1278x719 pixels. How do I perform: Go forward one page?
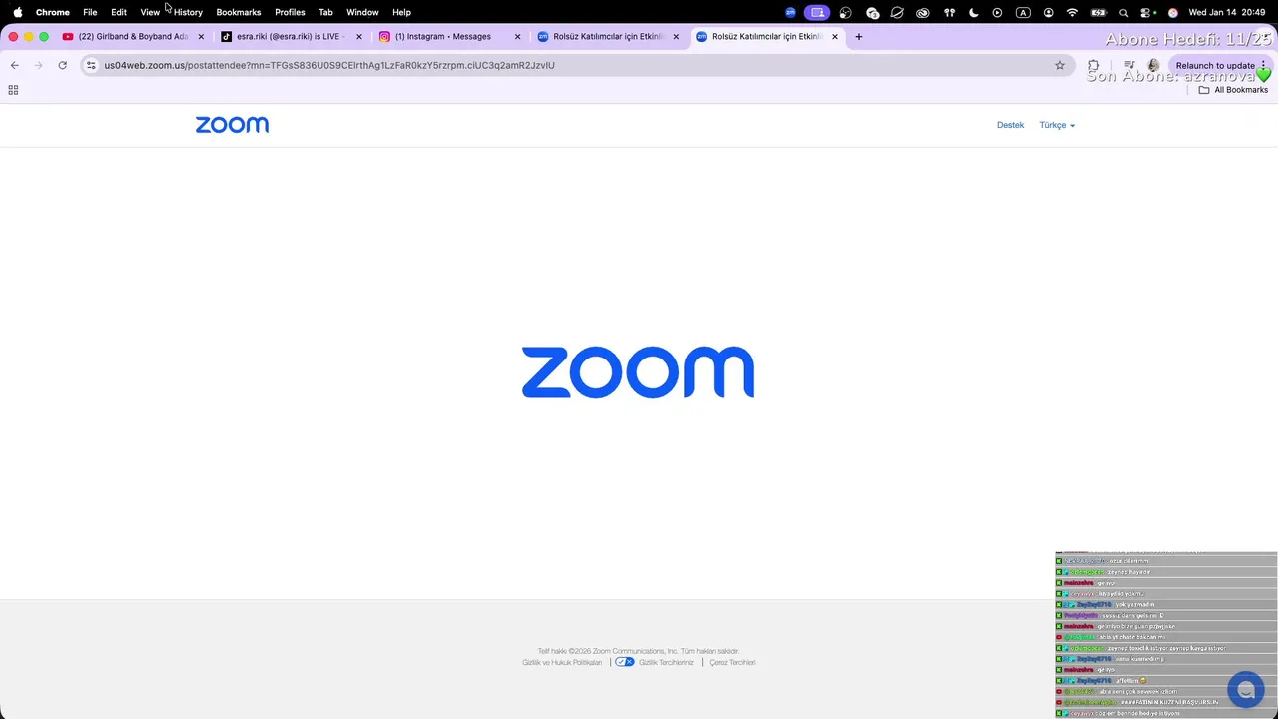click(x=38, y=65)
